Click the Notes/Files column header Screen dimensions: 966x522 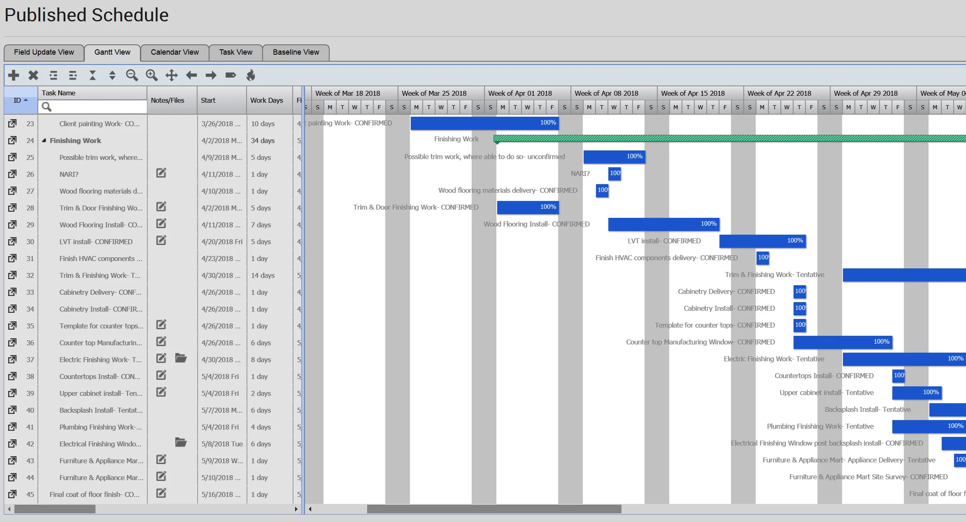click(172, 100)
